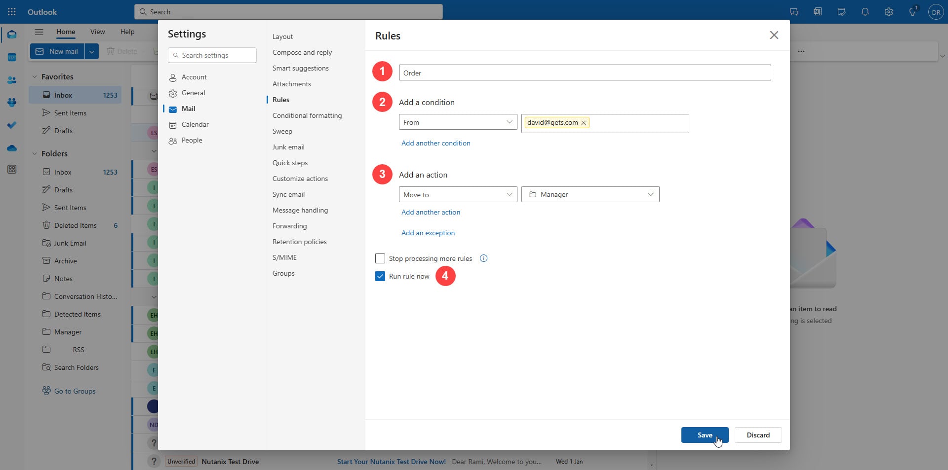The width and height of the screenshot is (948, 470).
Task: Click Add another condition link
Action: point(436,143)
